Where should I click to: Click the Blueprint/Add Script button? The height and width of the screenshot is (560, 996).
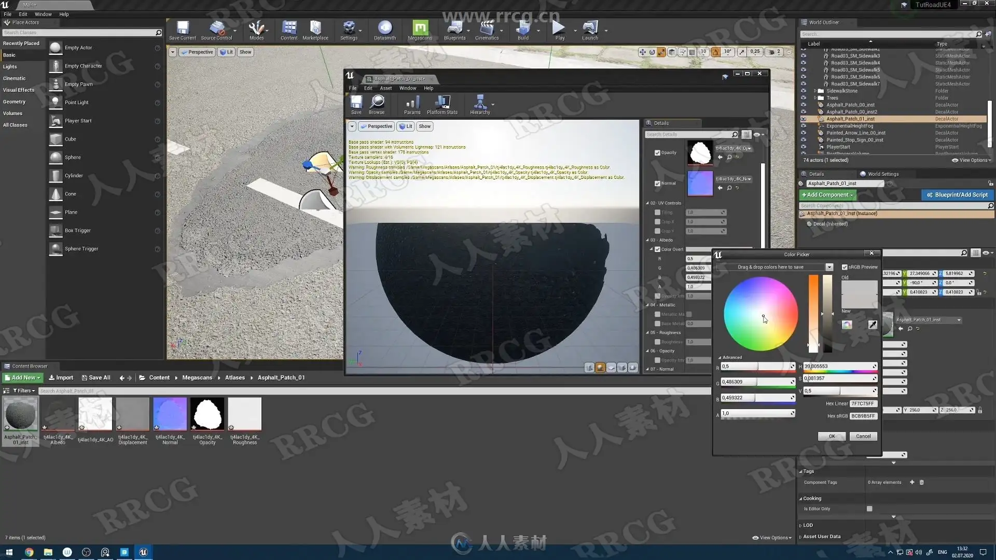click(x=957, y=195)
